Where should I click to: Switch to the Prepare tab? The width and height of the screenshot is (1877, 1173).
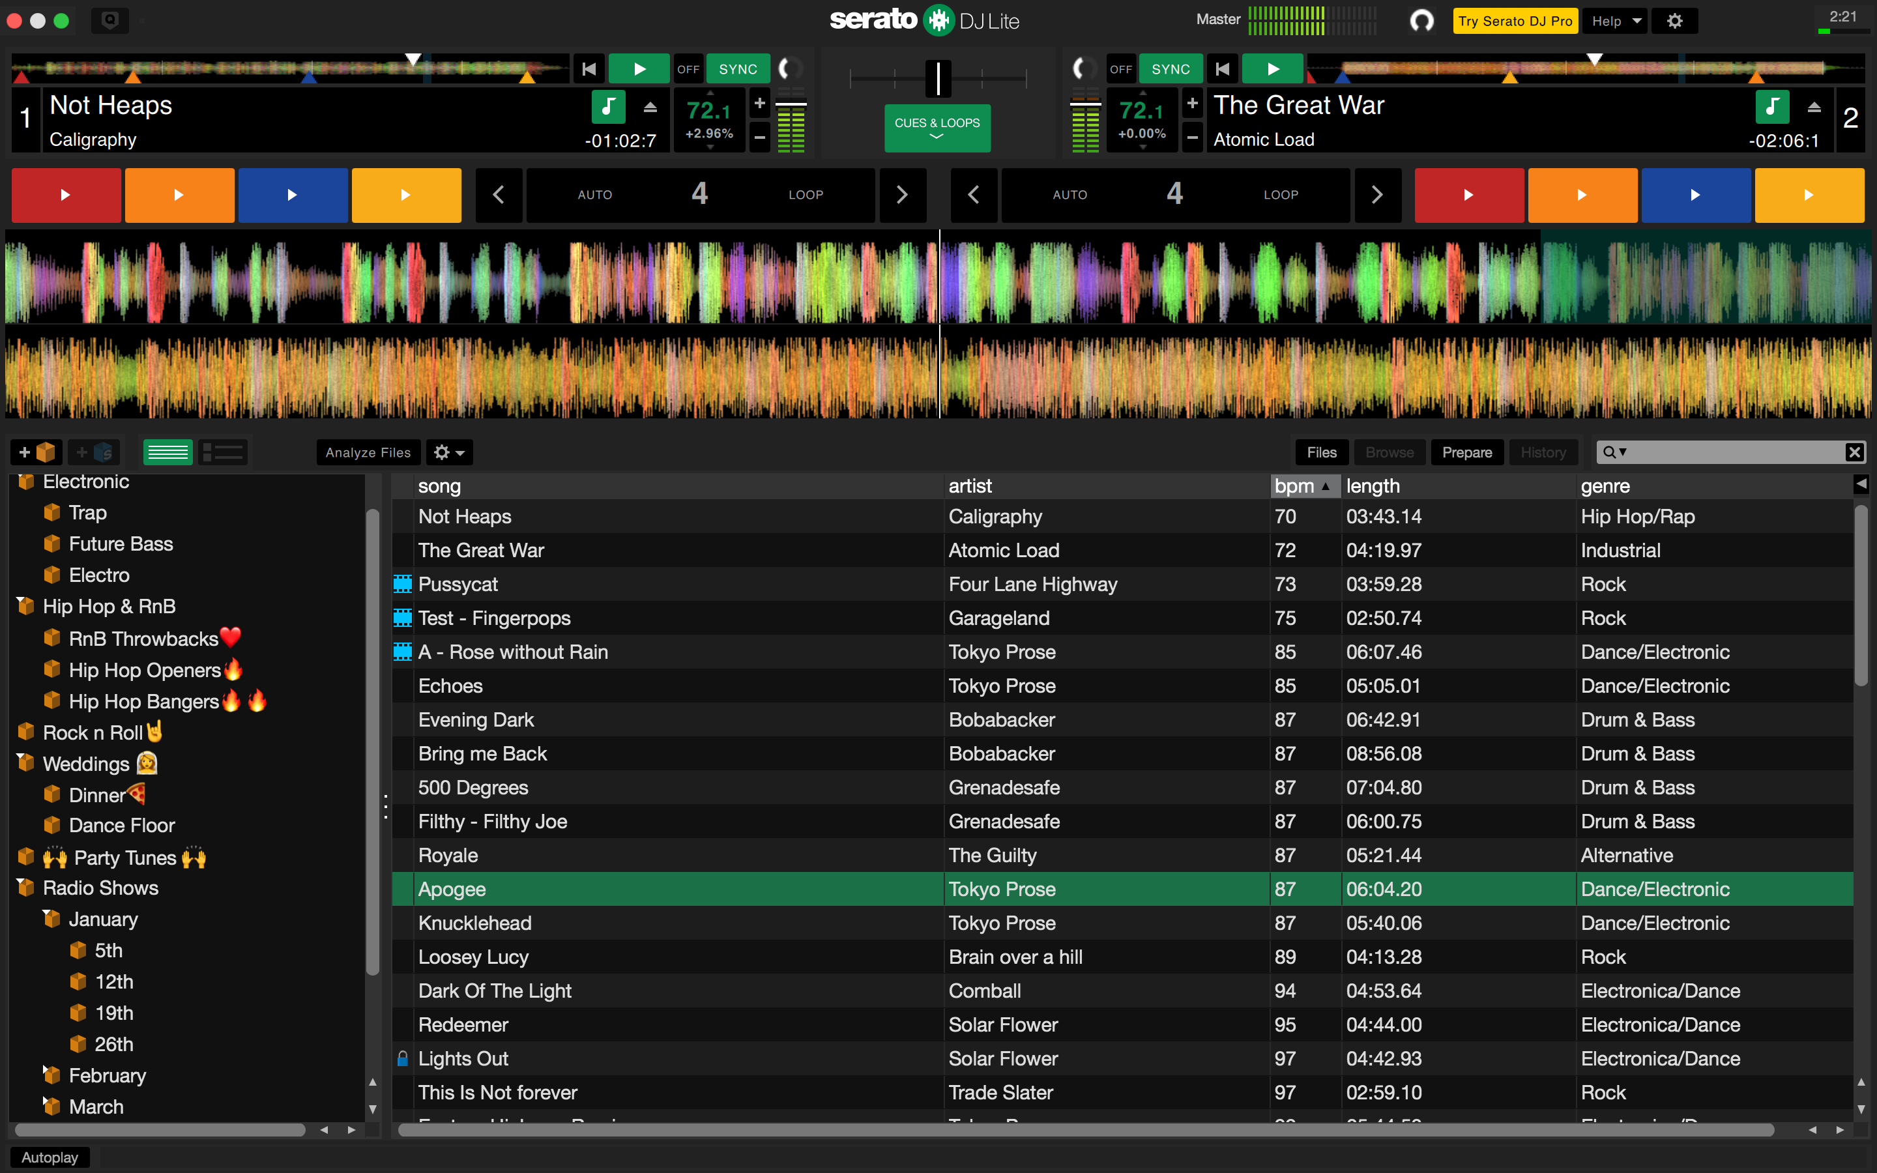point(1466,452)
